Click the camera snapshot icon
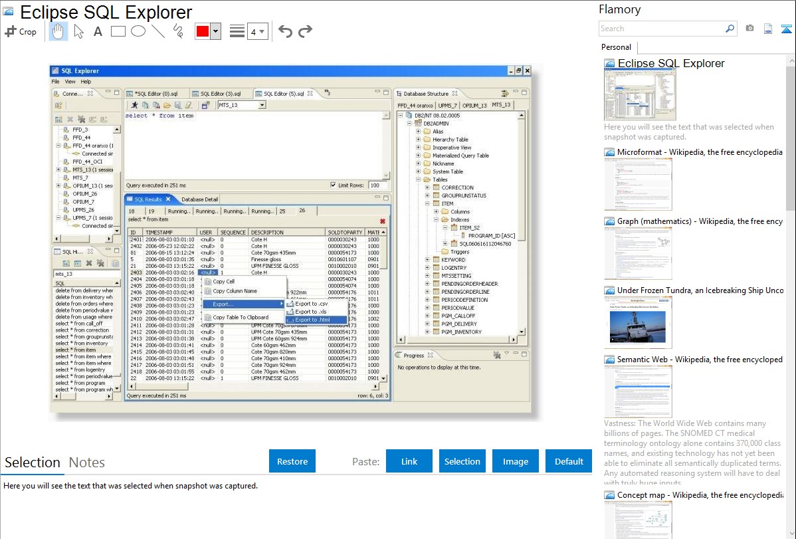This screenshot has width=796, height=539. (749, 29)
